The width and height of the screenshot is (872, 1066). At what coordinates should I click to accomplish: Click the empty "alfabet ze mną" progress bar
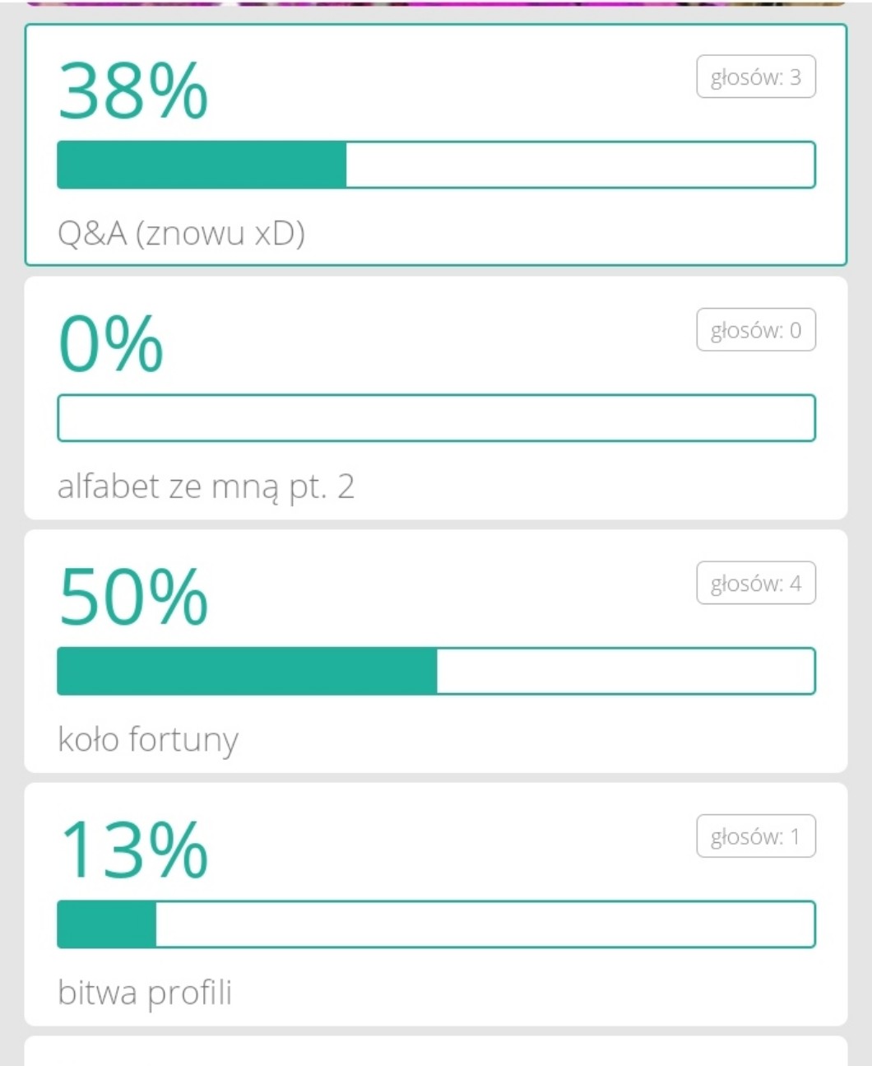tap(436, 418)
